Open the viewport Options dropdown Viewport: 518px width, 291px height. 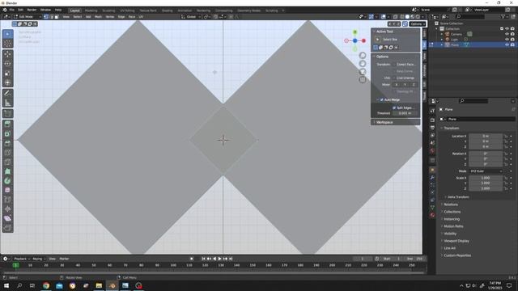coord(418,23)
